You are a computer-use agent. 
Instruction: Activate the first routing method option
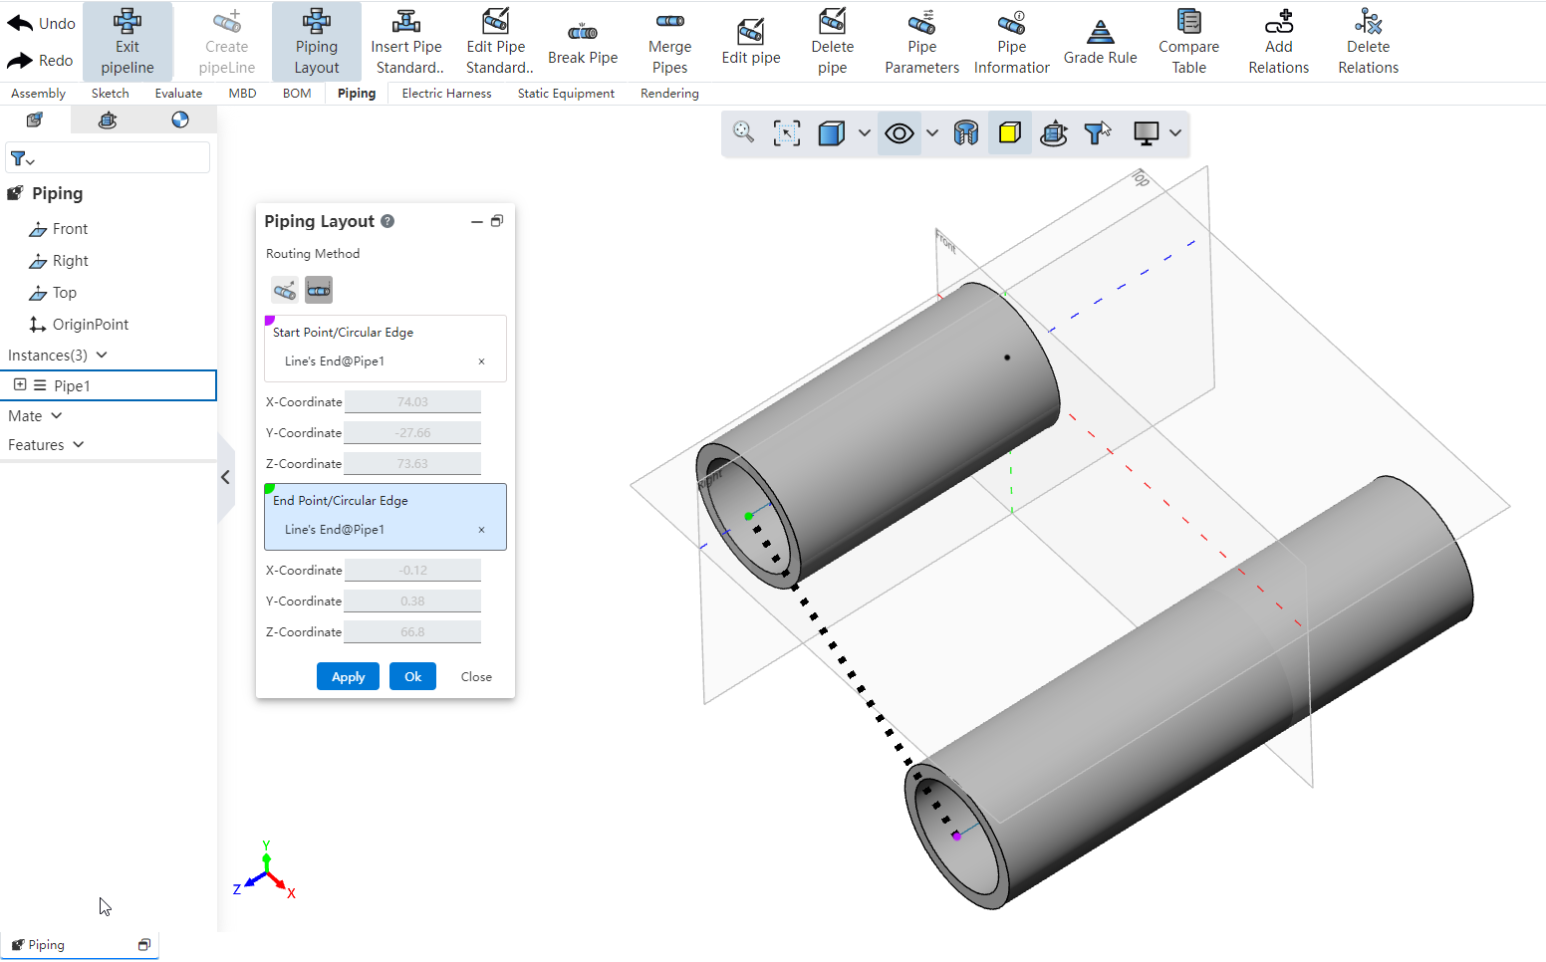pos(284,289)
